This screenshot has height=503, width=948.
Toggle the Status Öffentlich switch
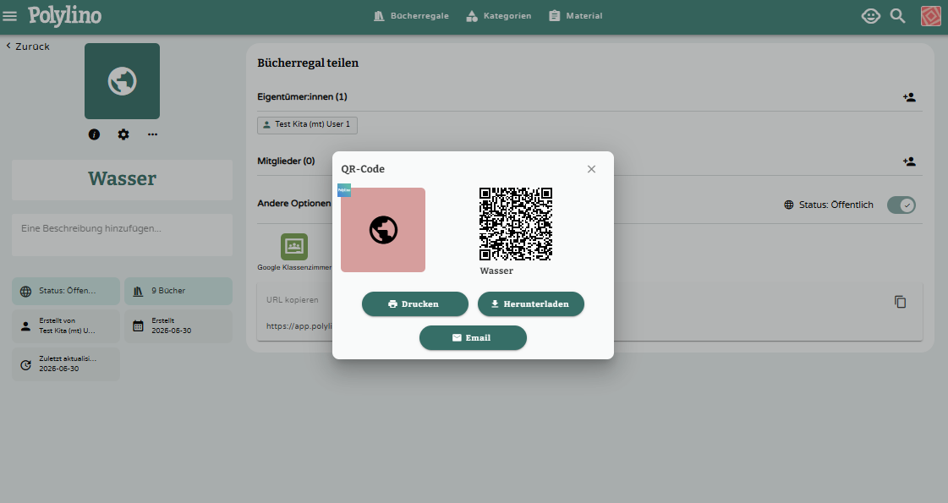pyautogui.click(x=901, y=205)
